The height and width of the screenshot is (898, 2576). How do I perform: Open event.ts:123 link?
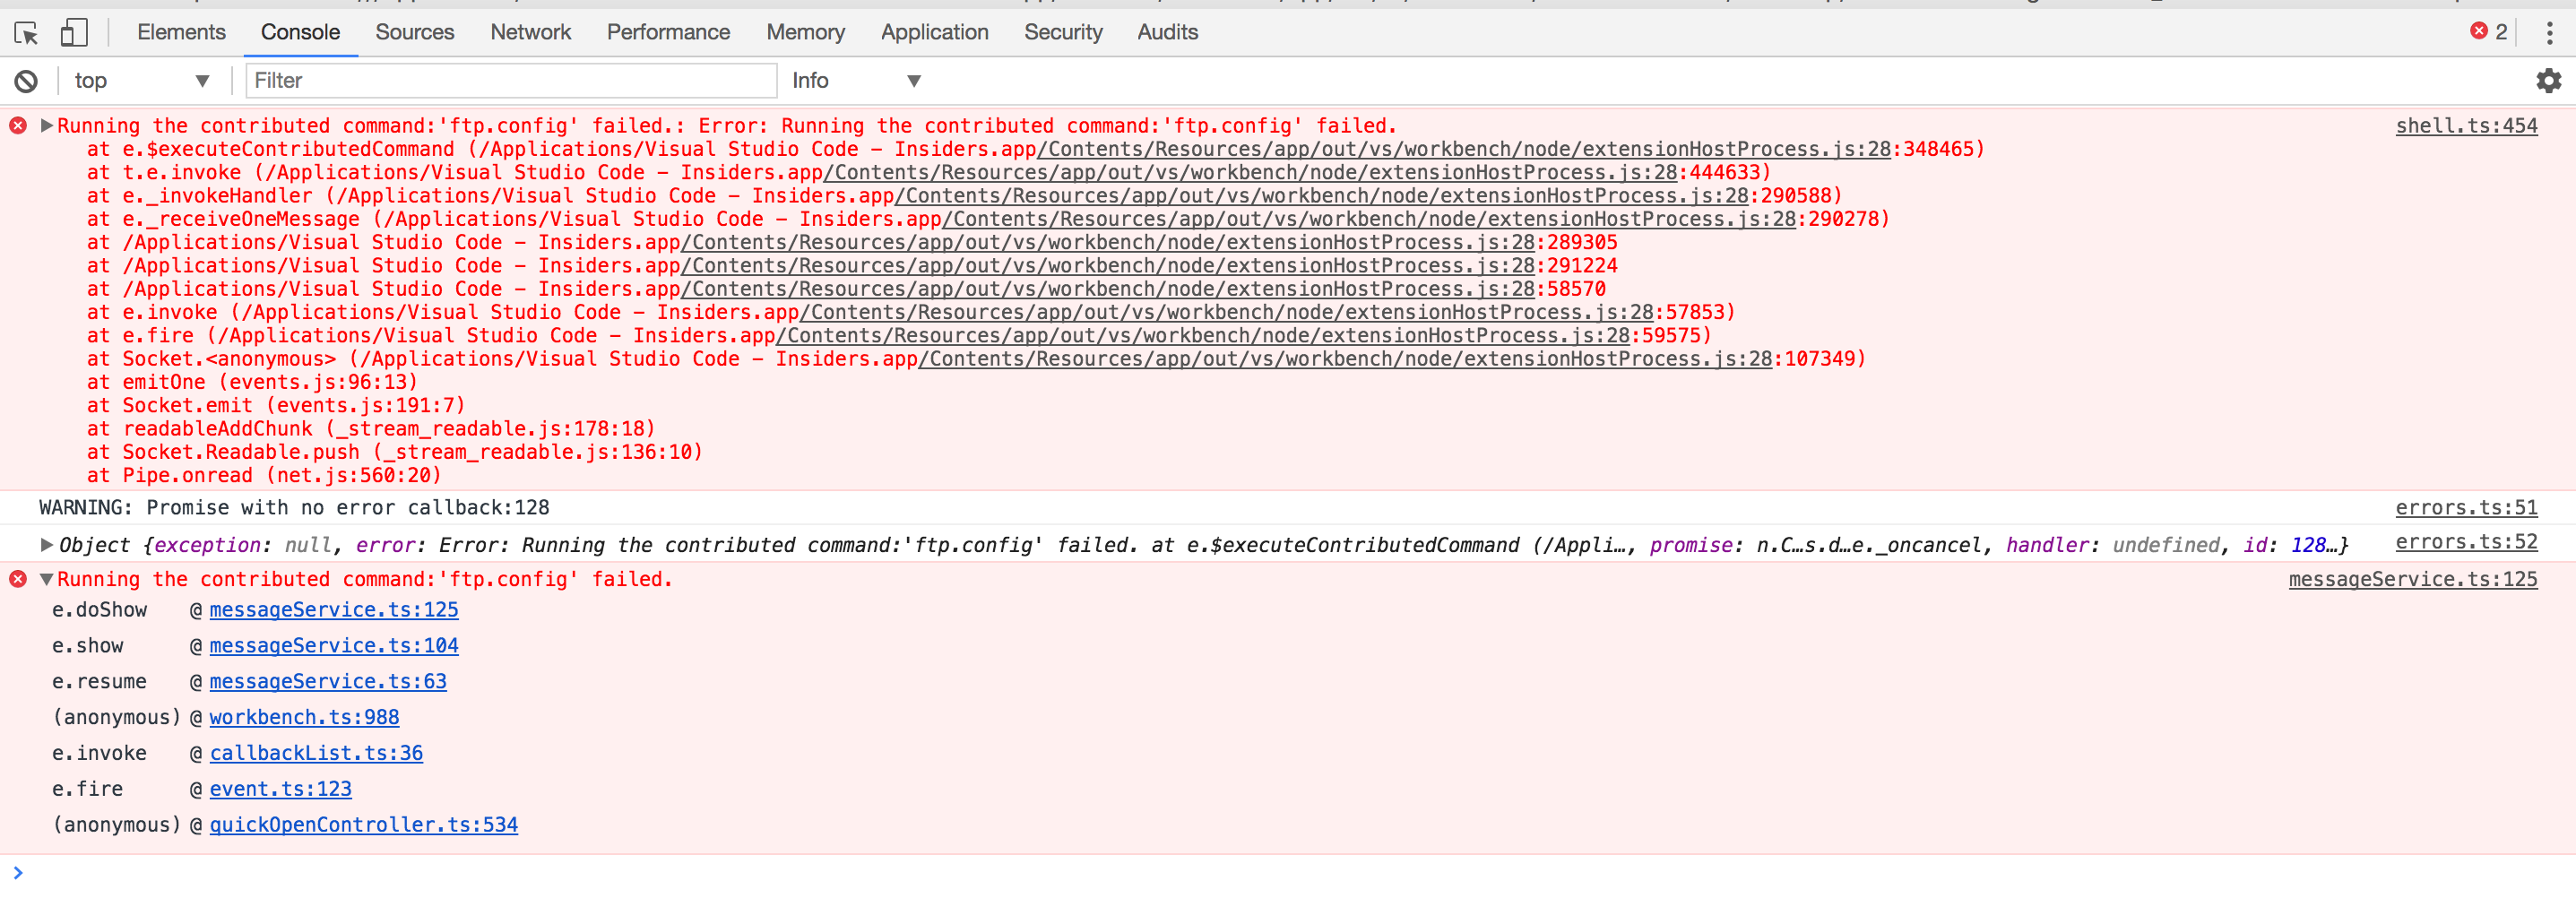(x=280, y=789)
